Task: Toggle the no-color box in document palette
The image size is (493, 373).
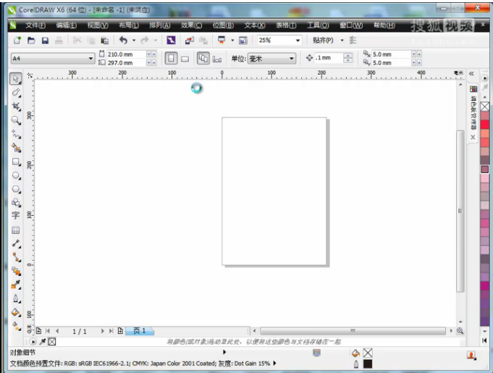Action: click(x=52, y=342)
